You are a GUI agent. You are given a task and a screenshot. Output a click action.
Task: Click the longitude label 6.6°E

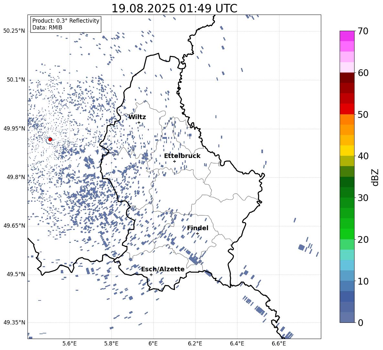pos(279,344)
